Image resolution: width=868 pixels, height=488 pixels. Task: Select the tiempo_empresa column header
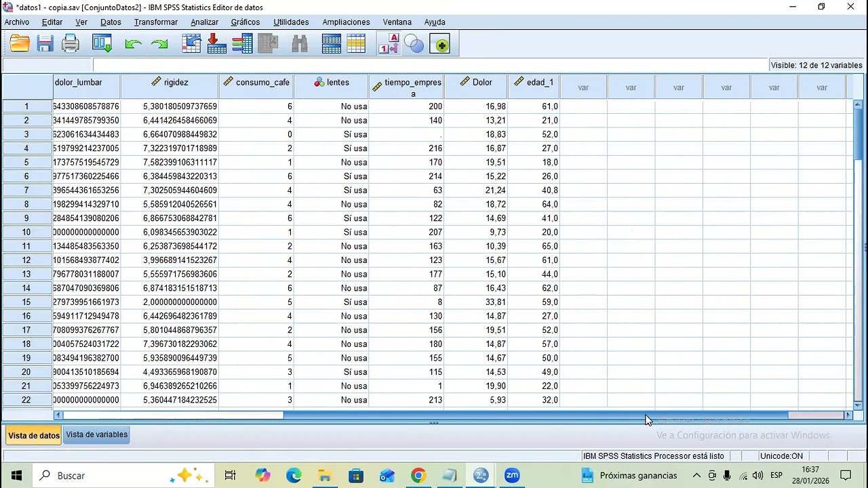(x=406, y=87)
